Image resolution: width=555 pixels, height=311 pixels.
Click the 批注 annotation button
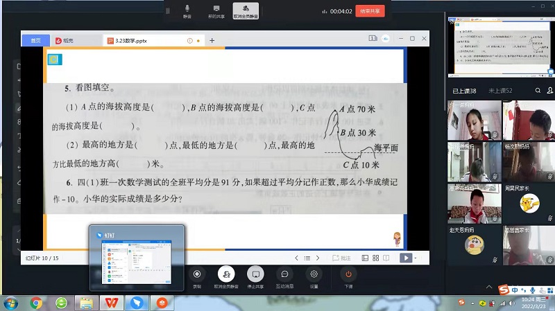coord(341,258)
